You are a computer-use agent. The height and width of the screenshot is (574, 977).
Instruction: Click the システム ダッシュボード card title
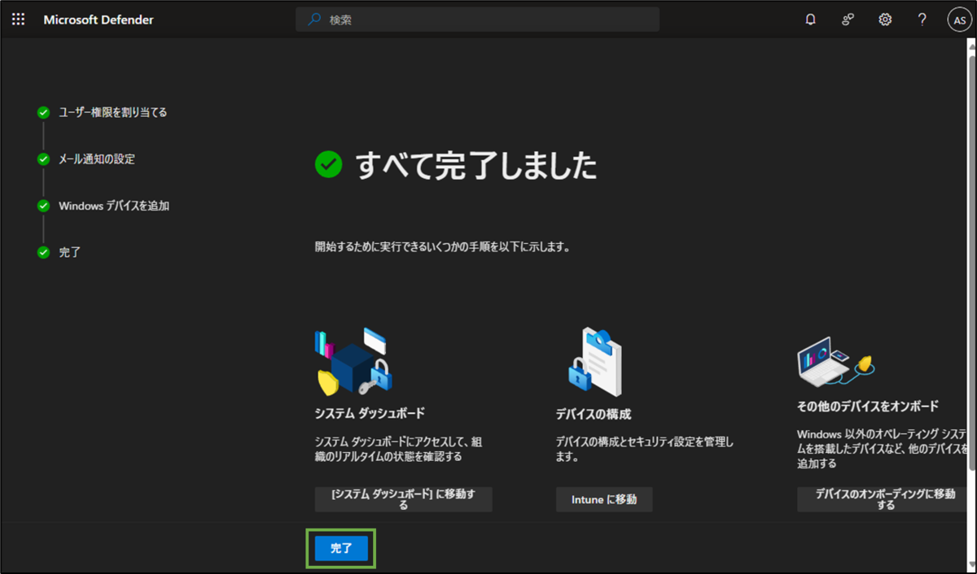coord(370,413)
